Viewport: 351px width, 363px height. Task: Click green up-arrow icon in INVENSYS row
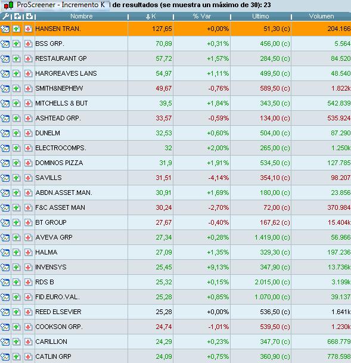pyautogui.click(x=17, y=267)
